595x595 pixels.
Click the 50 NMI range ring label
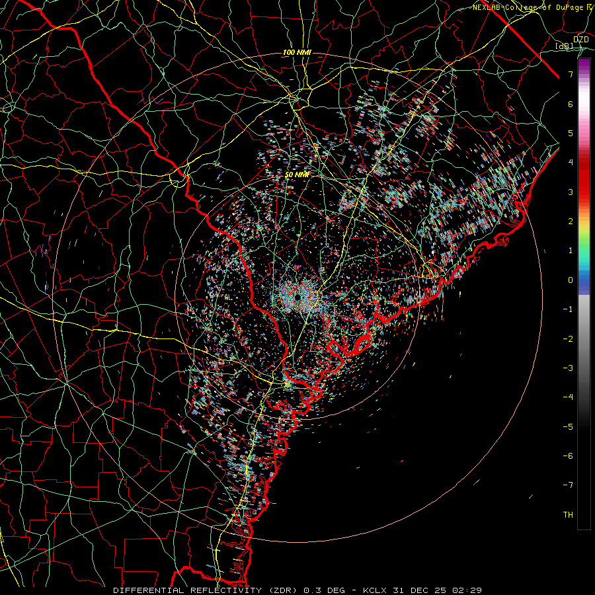(x=297, y=175)
